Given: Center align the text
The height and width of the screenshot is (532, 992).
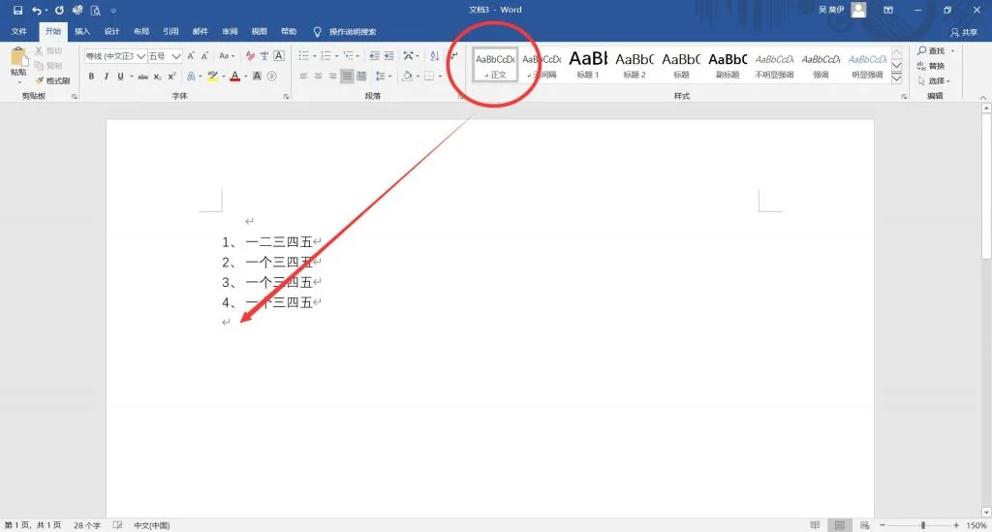Looking at the screenshot, I should (x=318, y=76).
